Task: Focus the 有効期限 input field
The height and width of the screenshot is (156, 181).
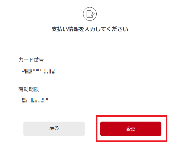Action: pos(53,101)
